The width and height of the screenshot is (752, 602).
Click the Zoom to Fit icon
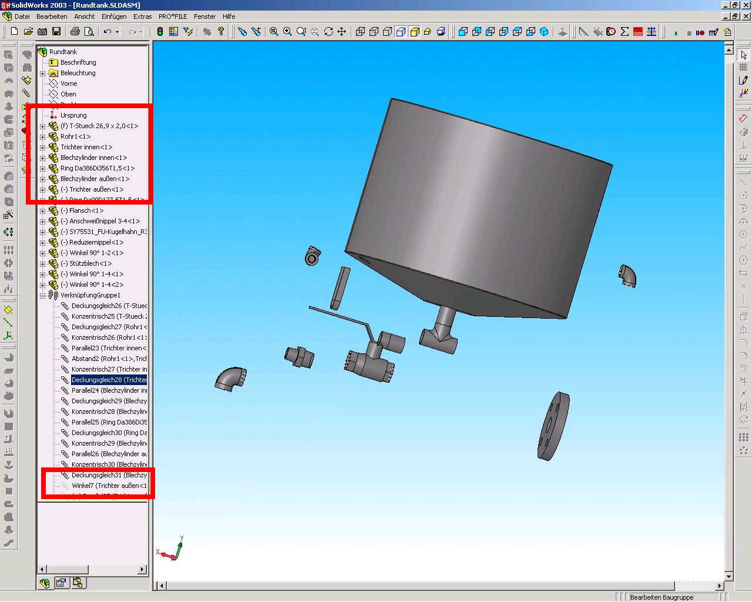274,32
